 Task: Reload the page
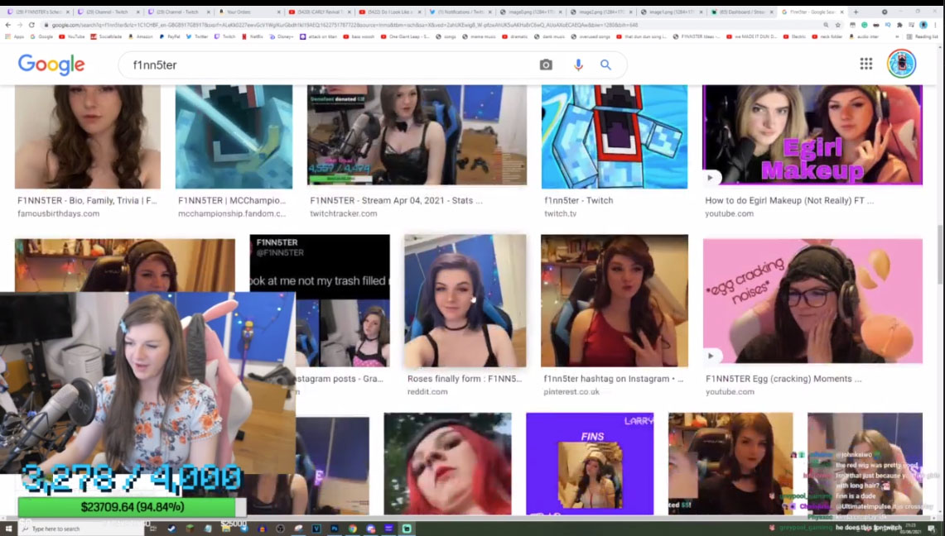(x=31, y=26)
